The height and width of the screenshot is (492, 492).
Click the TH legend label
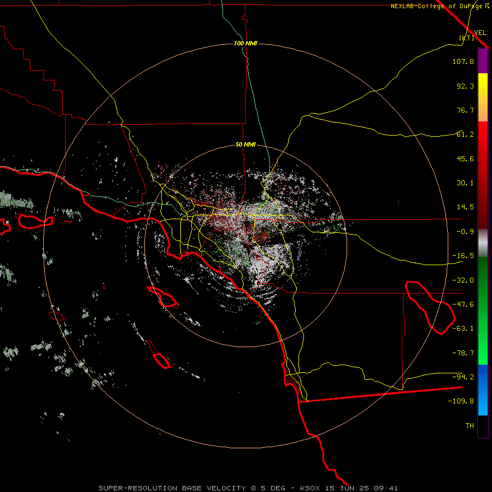click(x=470, y=426)
